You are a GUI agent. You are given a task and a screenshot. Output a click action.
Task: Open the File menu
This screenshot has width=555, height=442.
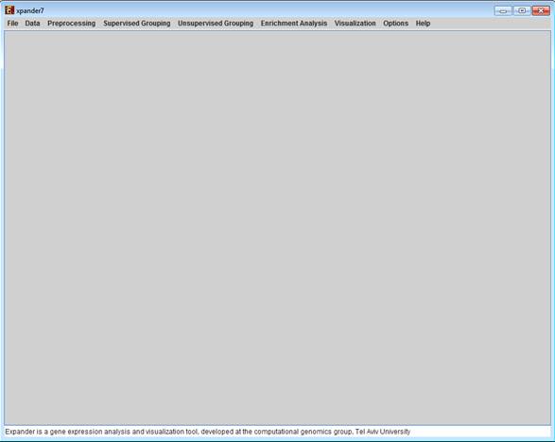click(12, 24)
